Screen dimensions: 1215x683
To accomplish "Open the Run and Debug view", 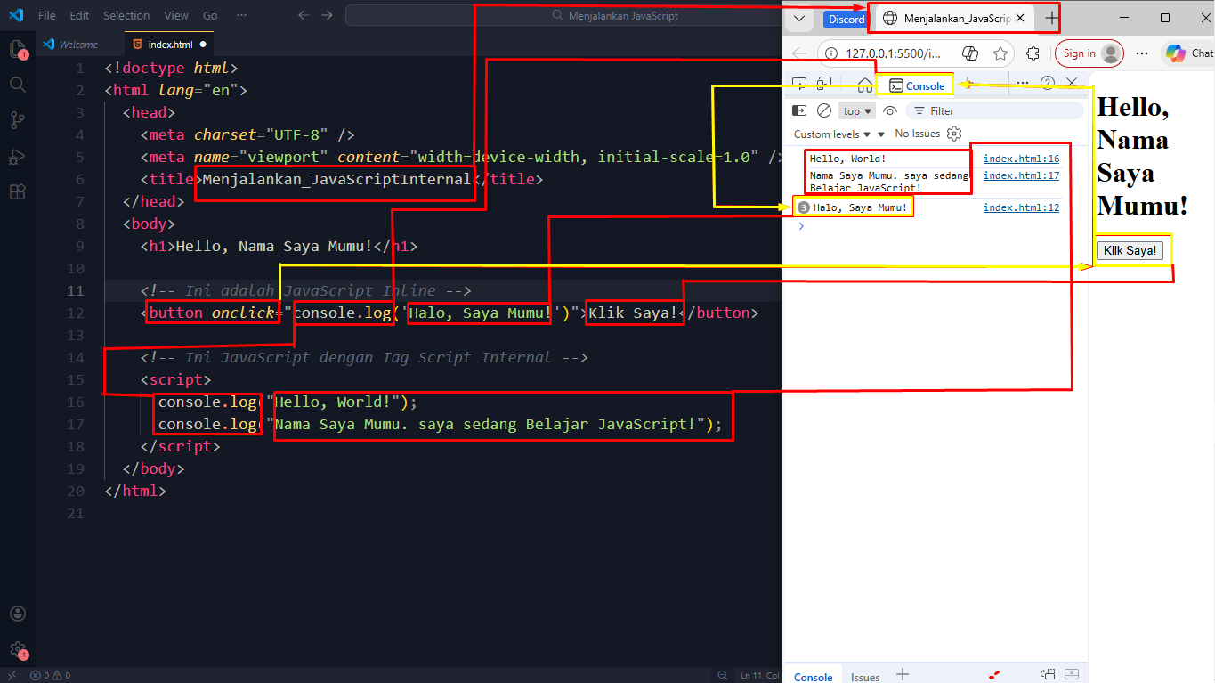I will click(x=18, y=155).
